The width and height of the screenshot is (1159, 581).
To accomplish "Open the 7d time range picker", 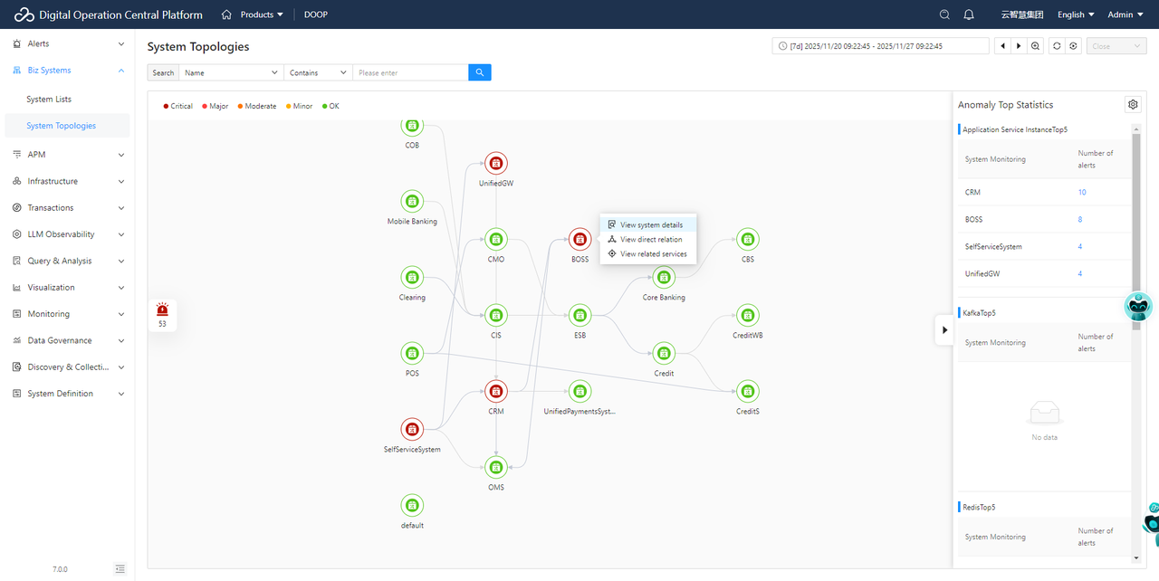I will pos(881,46).
